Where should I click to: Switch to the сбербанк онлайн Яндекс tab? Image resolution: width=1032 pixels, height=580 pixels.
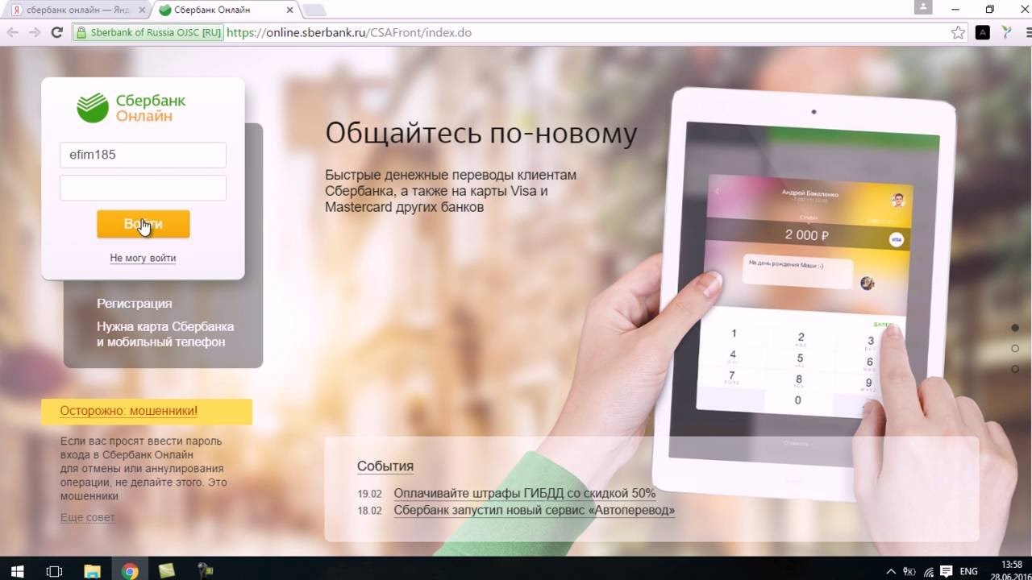[x=77, y=10]
